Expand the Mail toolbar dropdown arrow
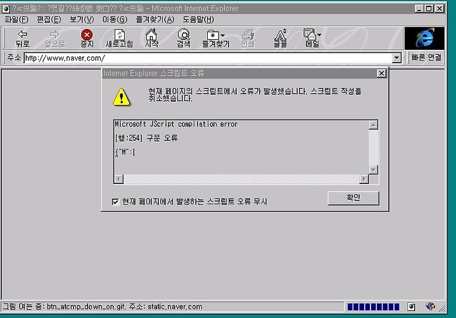Screen dimensions: 456x318 (x=319, y=35)
